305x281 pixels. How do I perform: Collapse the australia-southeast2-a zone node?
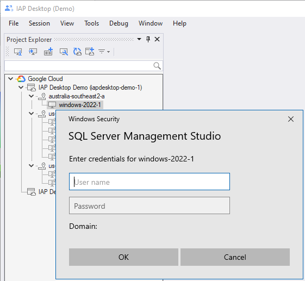pyautogui.click(x=31, y=96)
